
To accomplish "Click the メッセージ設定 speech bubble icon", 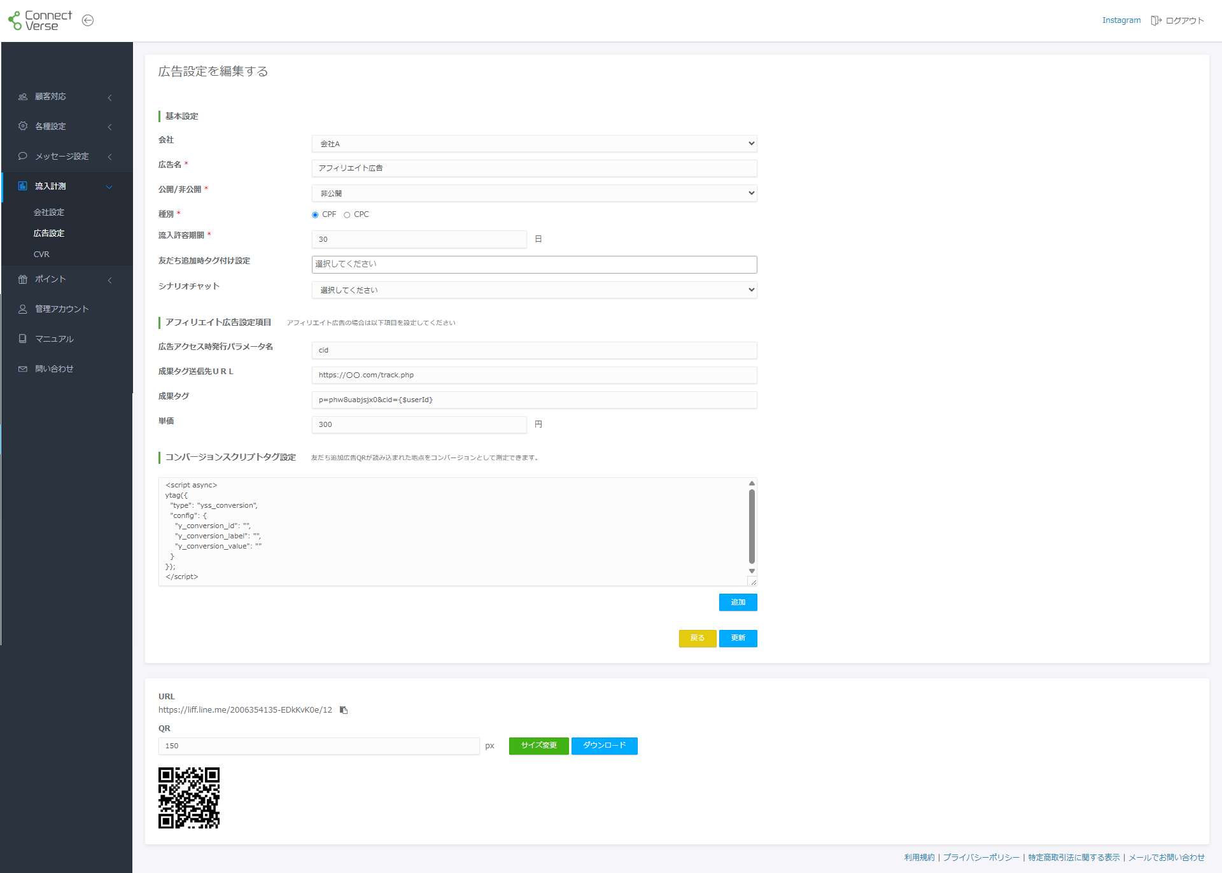I will [x=23, y=156].
